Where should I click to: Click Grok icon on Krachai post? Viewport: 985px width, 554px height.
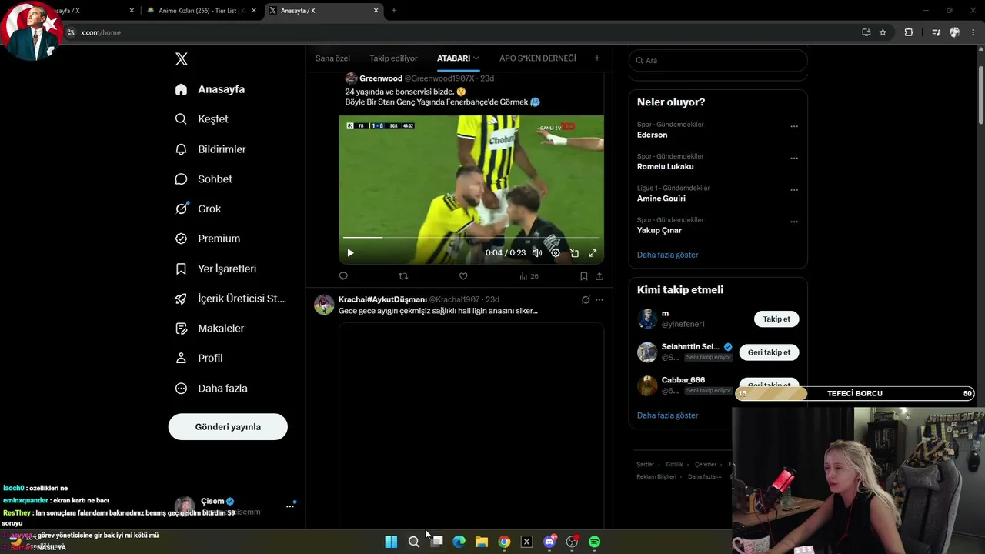pyautogui.click(x=586, y=299)
